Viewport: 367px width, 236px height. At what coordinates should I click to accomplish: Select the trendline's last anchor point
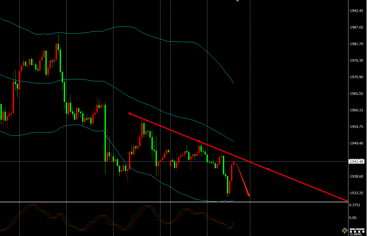click(268, 169)
